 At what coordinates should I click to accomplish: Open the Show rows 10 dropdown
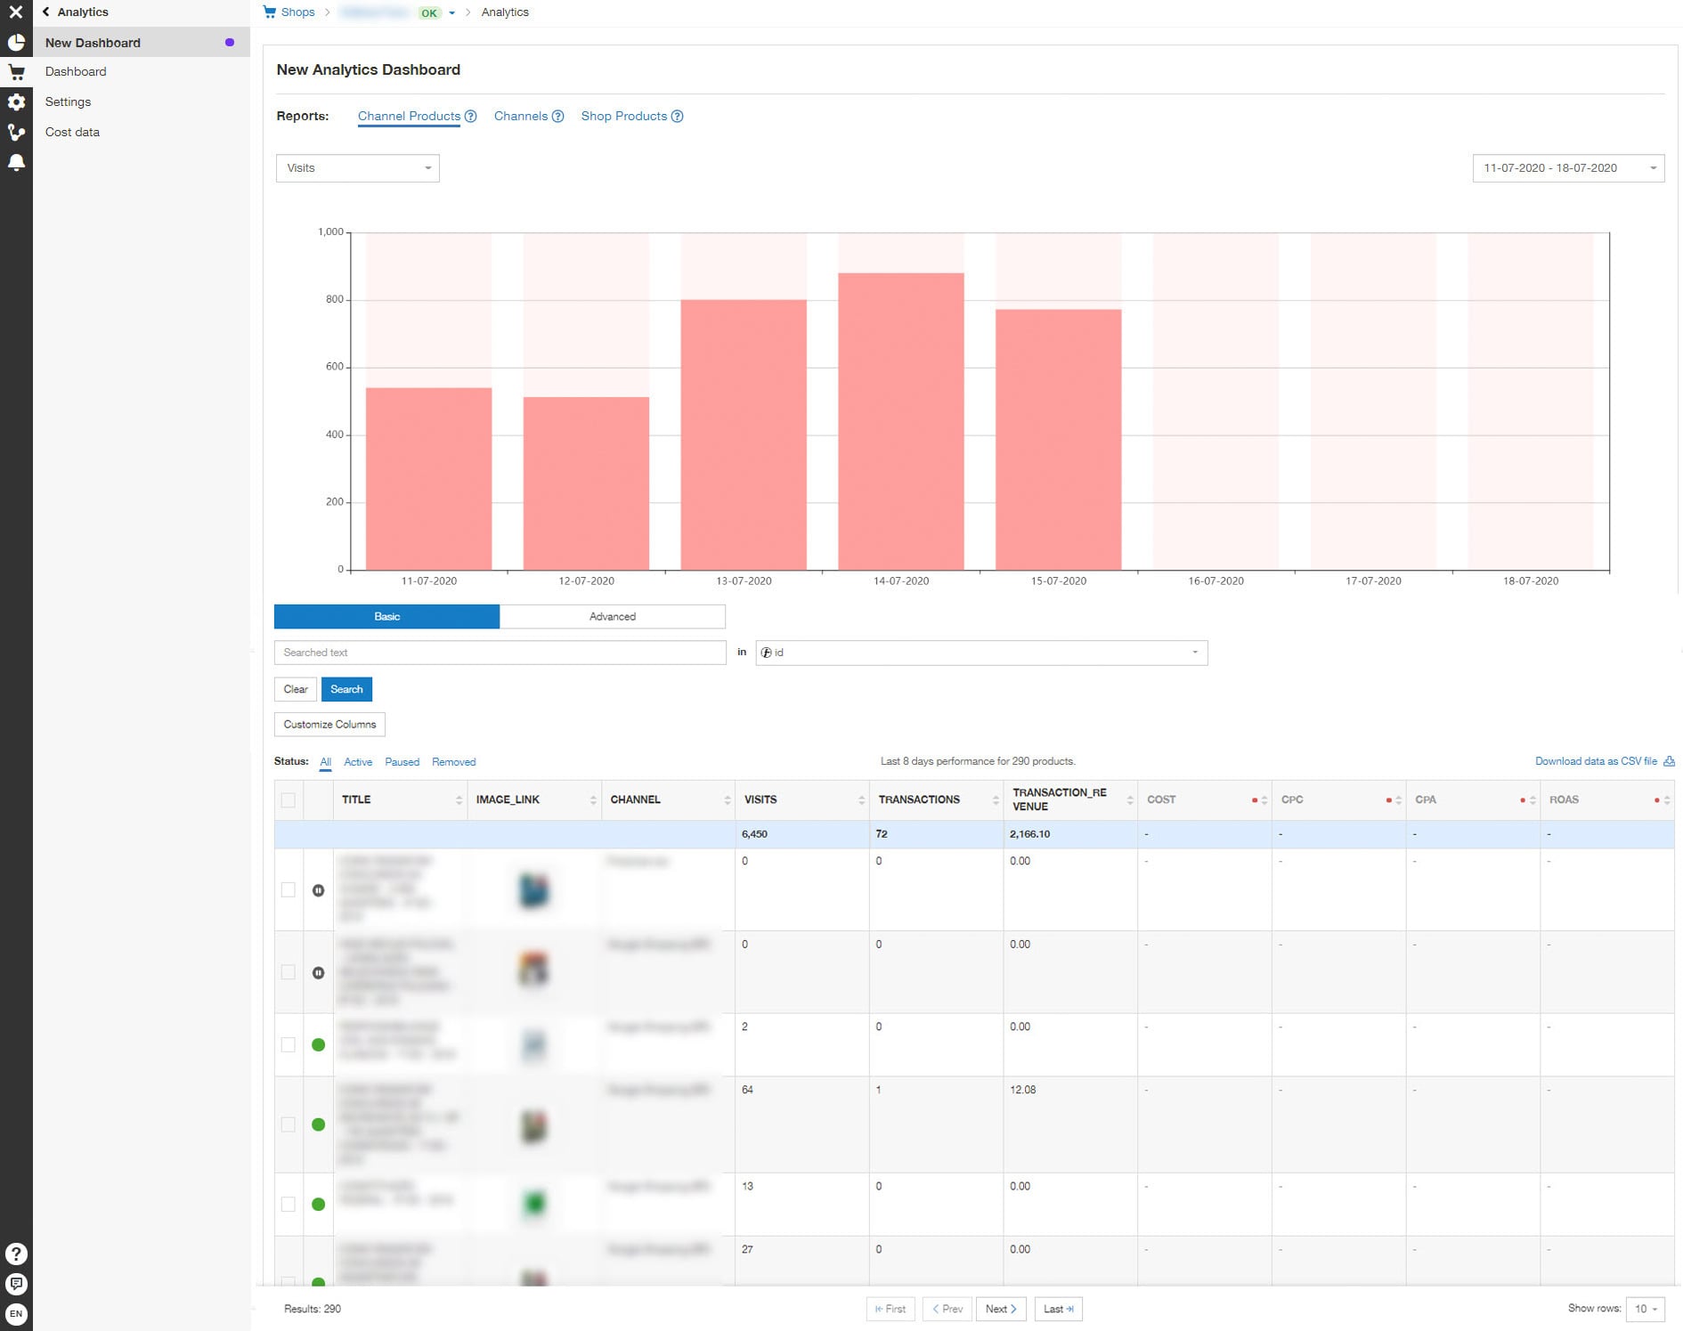[x=1645, y=1309]
